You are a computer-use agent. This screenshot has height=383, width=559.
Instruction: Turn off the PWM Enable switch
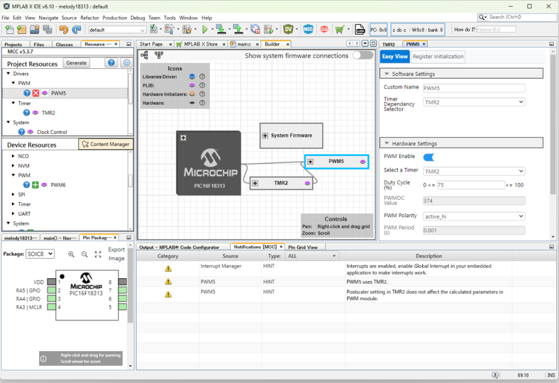[428, 157]
